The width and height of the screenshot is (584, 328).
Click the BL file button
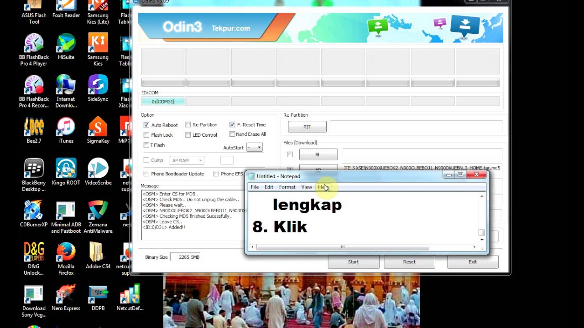pyautogui.click(x=318, y=154)
